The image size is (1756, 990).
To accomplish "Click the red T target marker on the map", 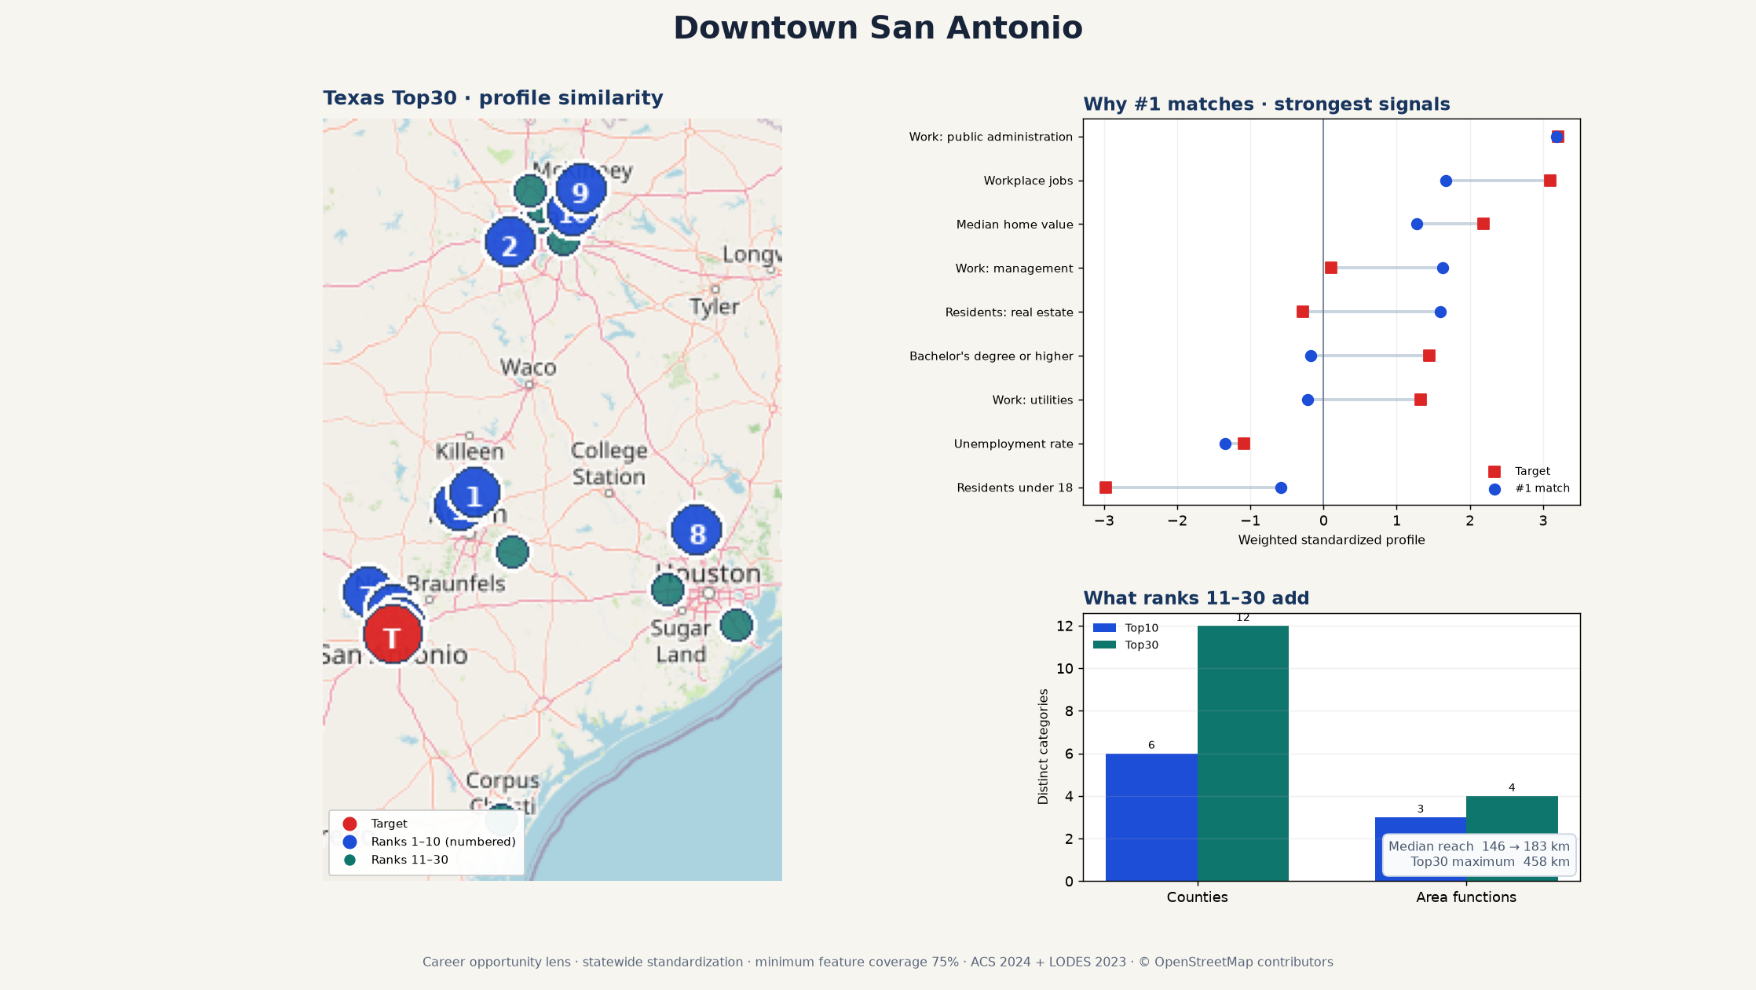I will coord(393,634).
